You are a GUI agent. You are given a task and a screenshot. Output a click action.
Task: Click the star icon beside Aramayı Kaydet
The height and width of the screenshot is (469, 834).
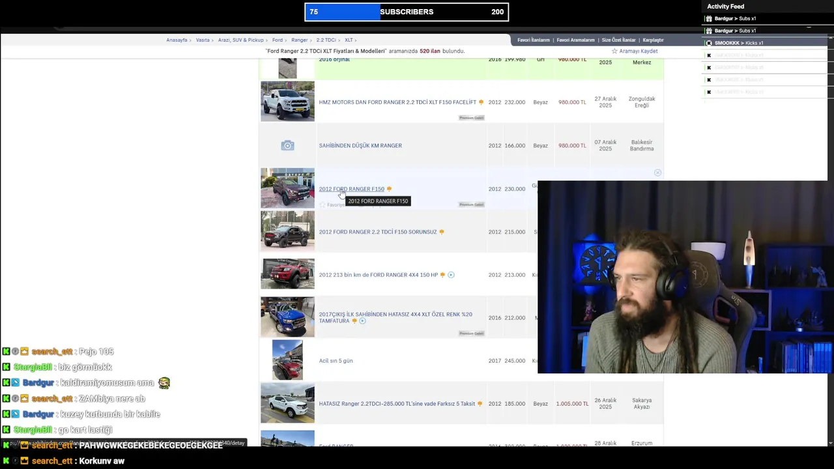pyautogui.click(x=614, y=51)
